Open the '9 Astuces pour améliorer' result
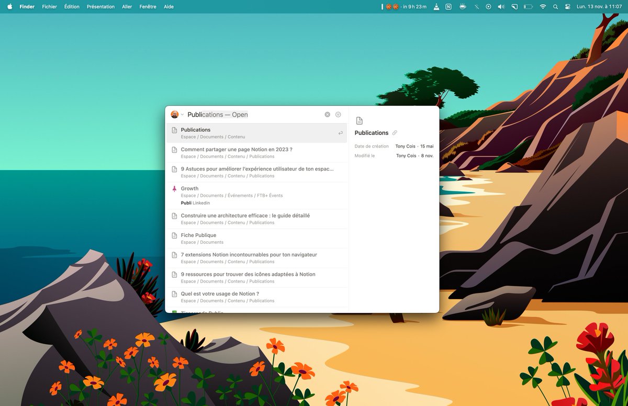This screenshot has height=406, width=628. tap(256, 172)
